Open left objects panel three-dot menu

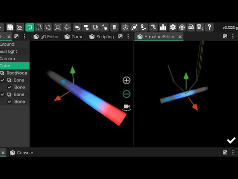pyautogui.click(x=24, y=36)
